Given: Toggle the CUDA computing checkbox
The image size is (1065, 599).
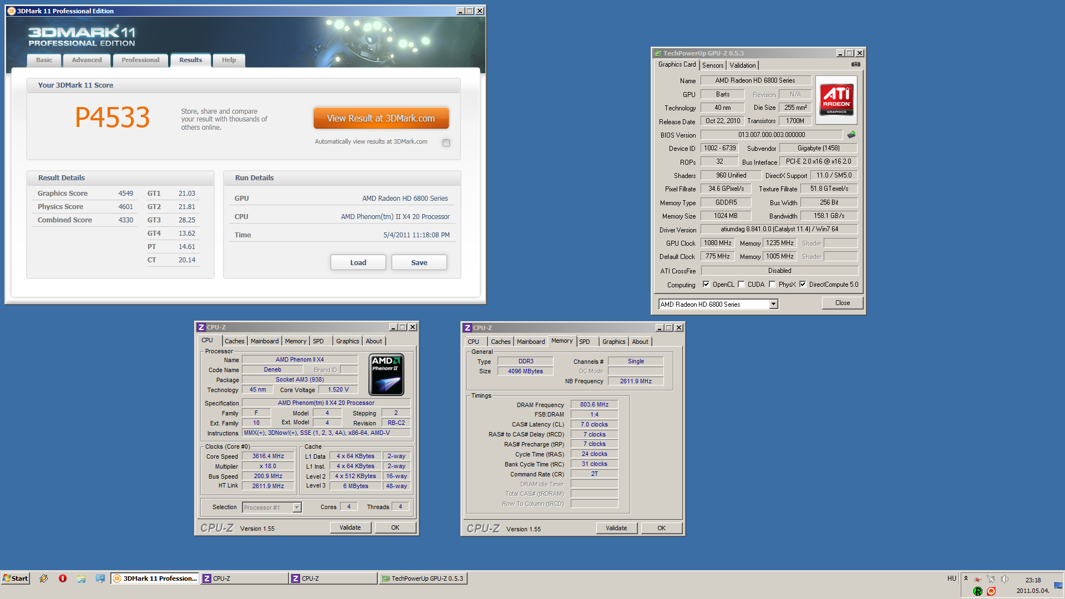Looking at the screenshot, I should 741,285.
